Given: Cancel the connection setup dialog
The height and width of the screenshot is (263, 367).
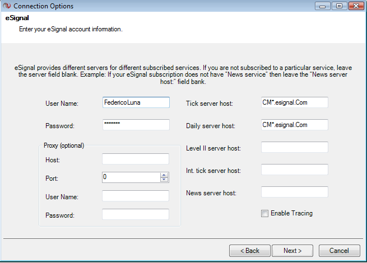Looking at the screenshot, I should (x=339, y=250).
